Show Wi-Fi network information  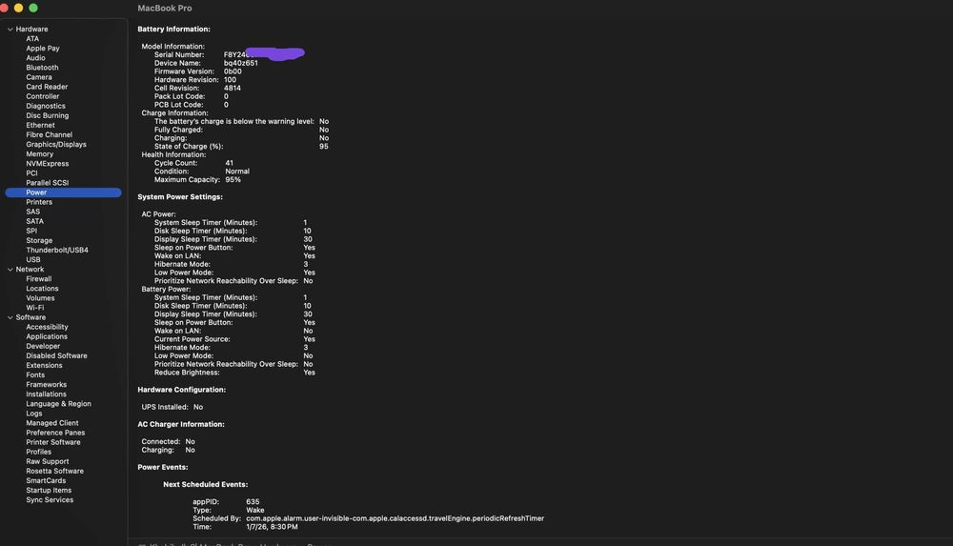35,308
